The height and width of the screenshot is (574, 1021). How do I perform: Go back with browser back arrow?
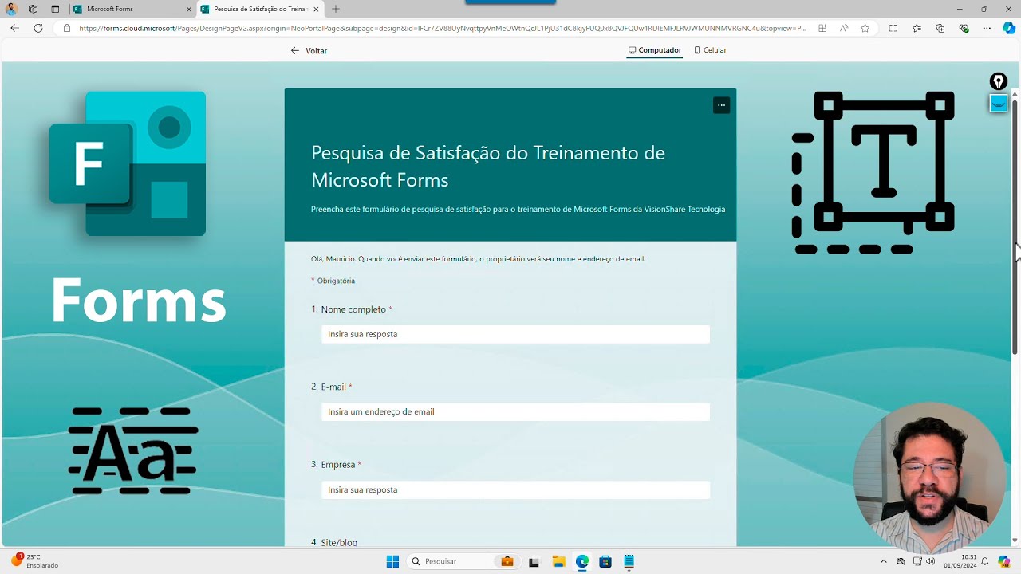click(x=14, y=28)
